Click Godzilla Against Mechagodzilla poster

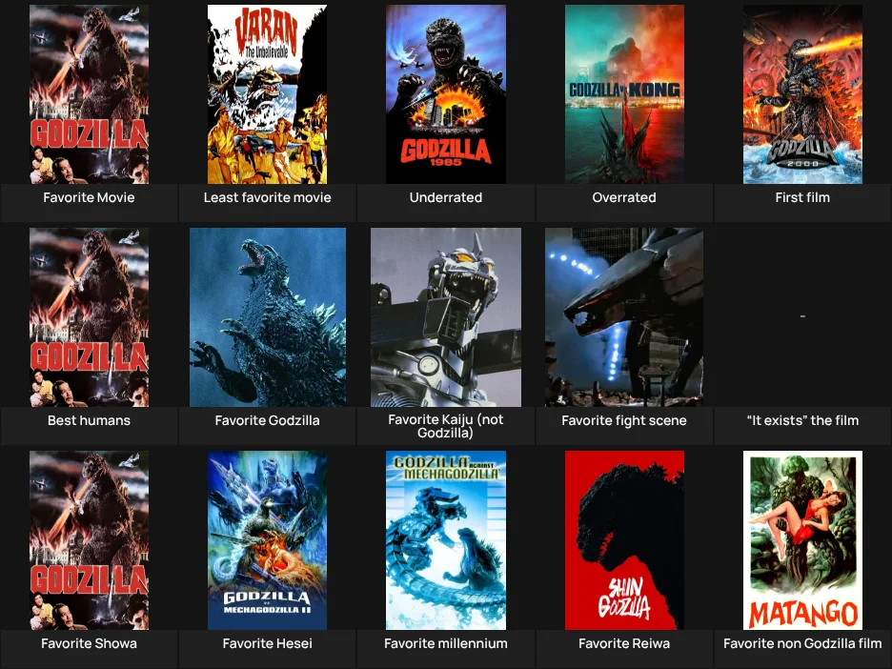click(x=446, y=540)
